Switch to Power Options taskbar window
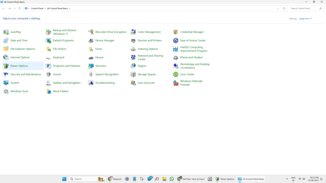Image resolution: width=326 pixels, height=183 pixels. tap(225, 179)
